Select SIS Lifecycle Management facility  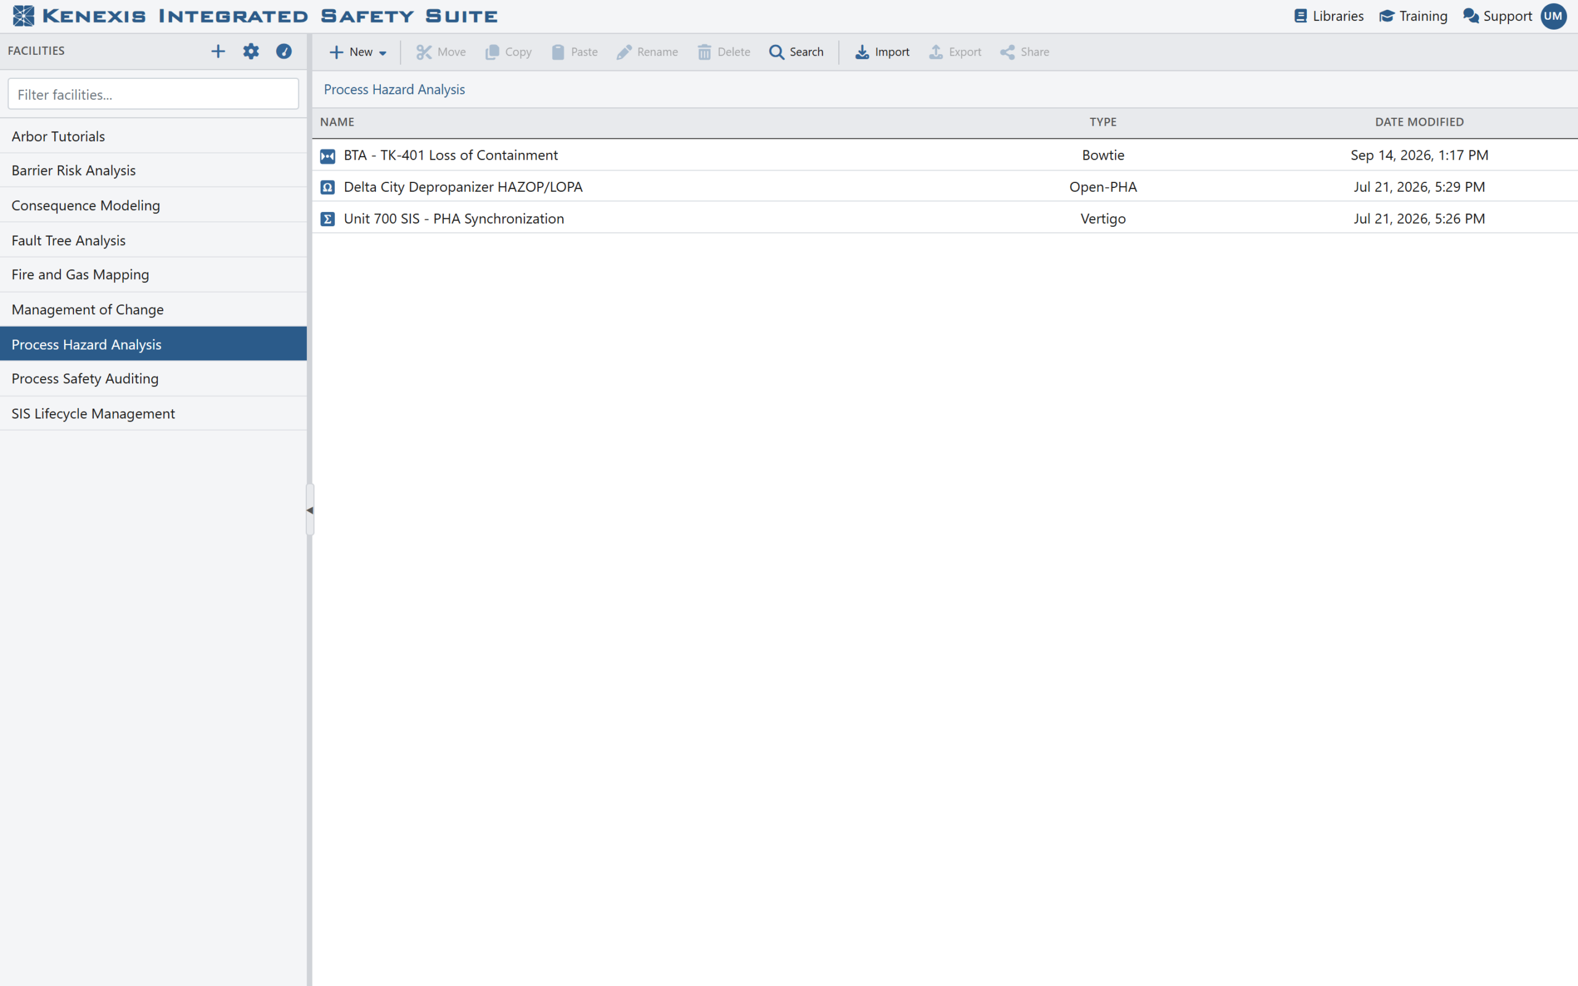[153, 414]
